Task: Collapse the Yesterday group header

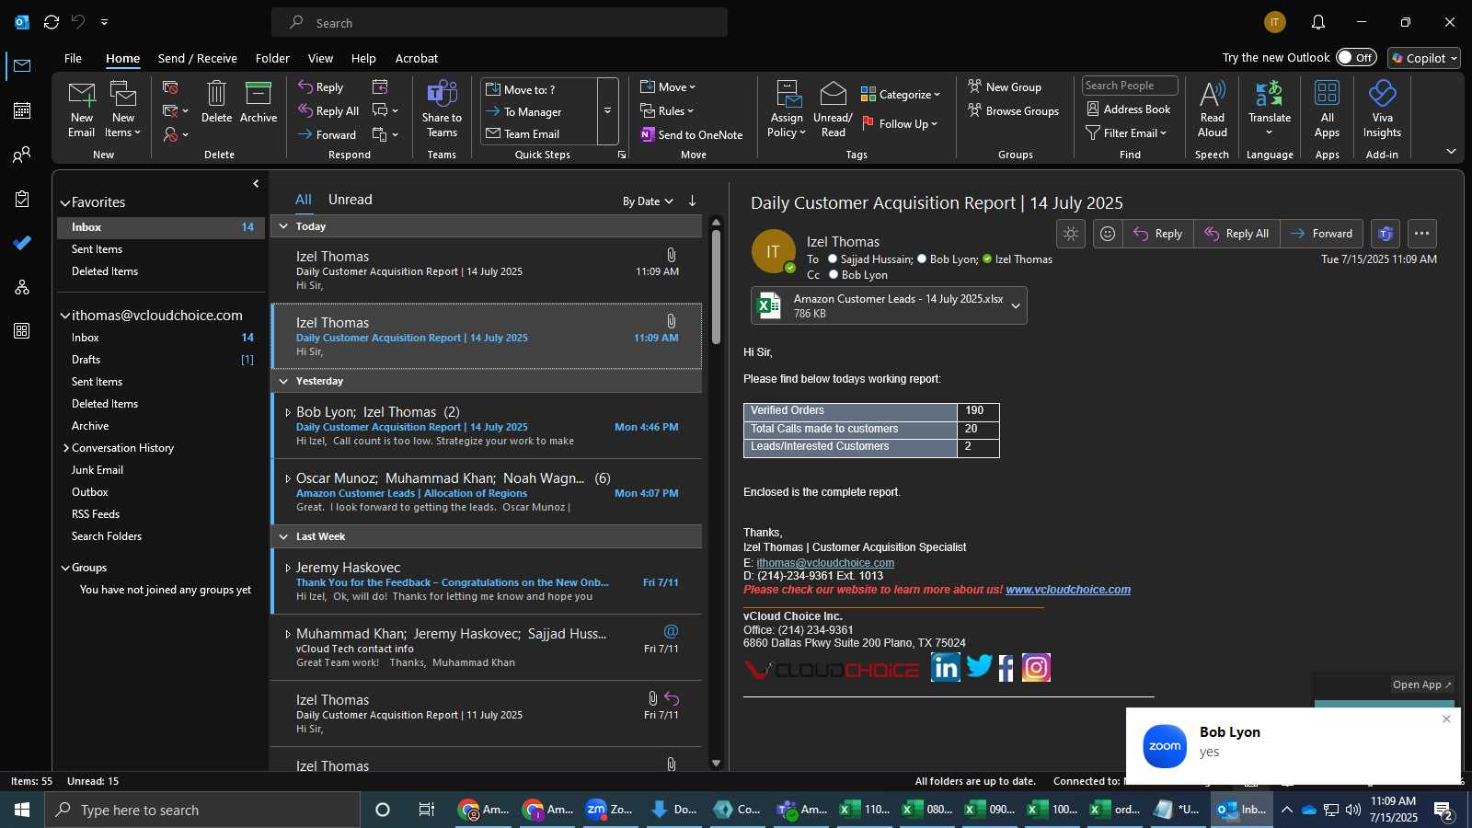Action: pyautogui.click(x=283, y=381)
